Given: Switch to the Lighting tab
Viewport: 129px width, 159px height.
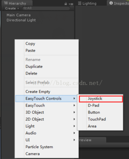Looking at the screenshot, I should click(87, 3).
